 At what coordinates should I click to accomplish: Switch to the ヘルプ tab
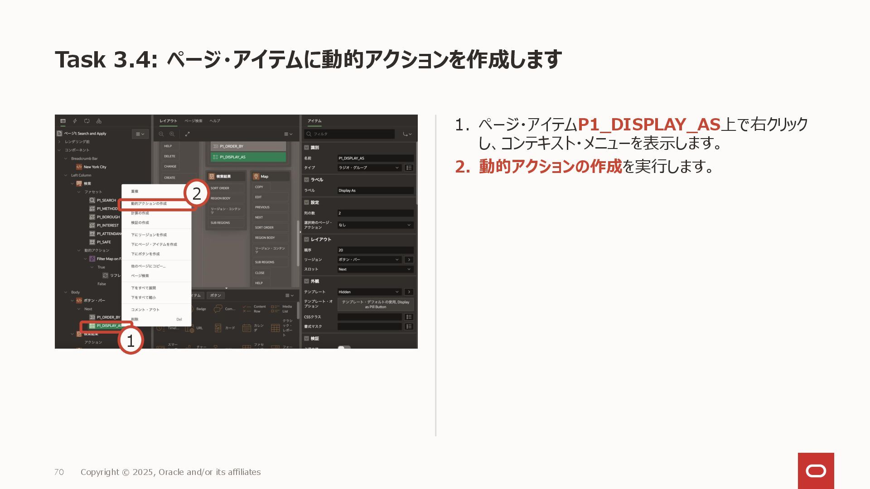(215, 121)
